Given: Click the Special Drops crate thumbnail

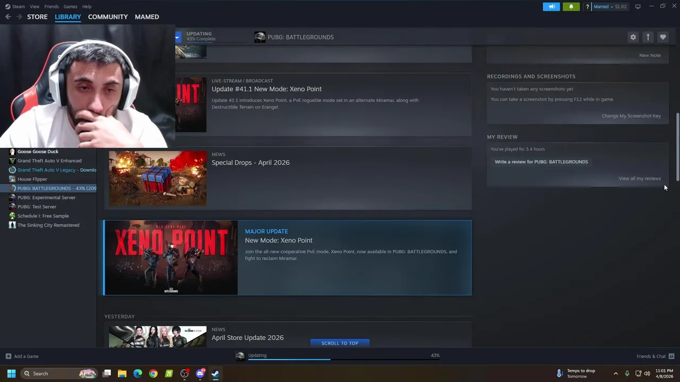Looking at the screenshot, I should tap(158, 178).
